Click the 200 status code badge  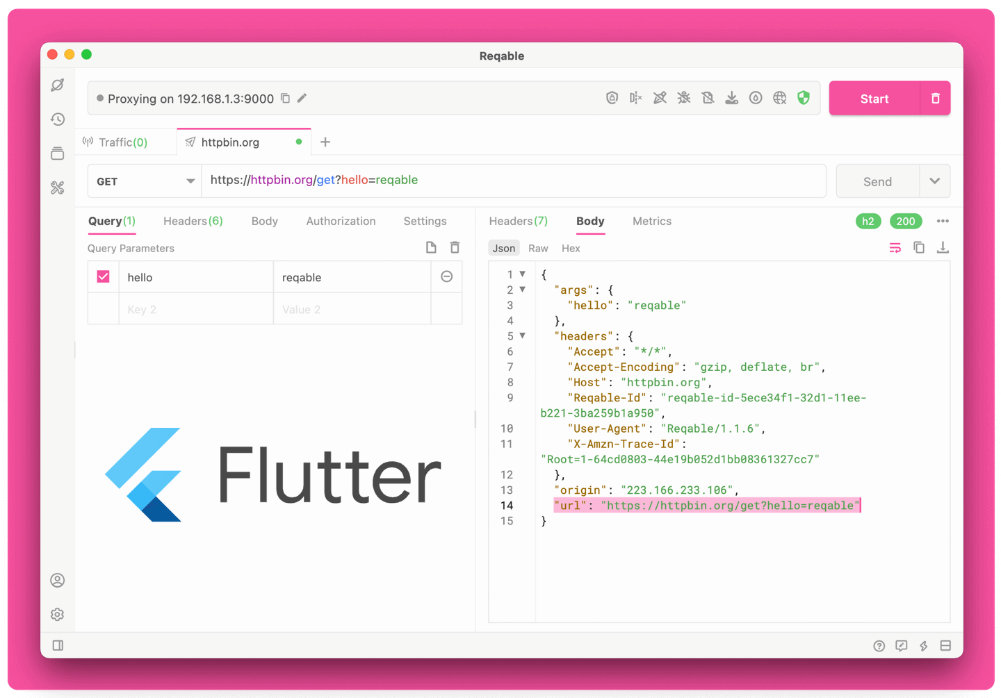[906, 222]
